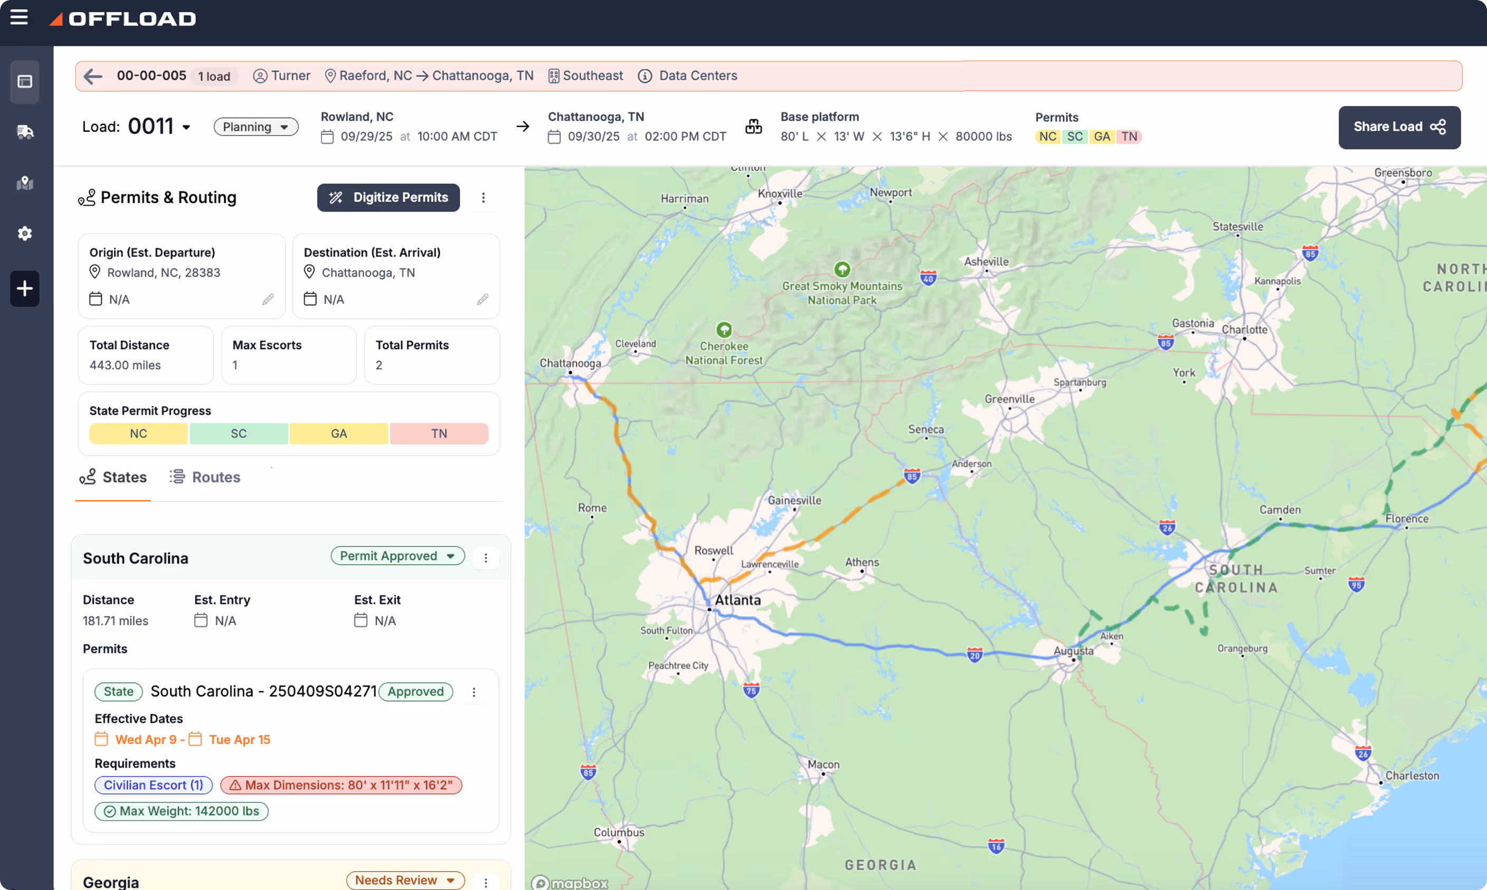Click the back arrow beside 00-00-005
The height and width of the screenshot is (890, 1487).
(93, 76)
